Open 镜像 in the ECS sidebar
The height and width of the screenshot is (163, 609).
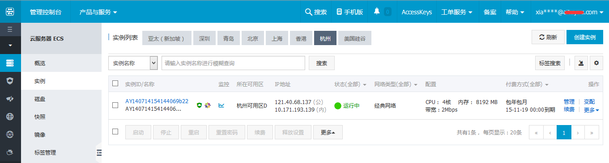(x=61, y=134)
